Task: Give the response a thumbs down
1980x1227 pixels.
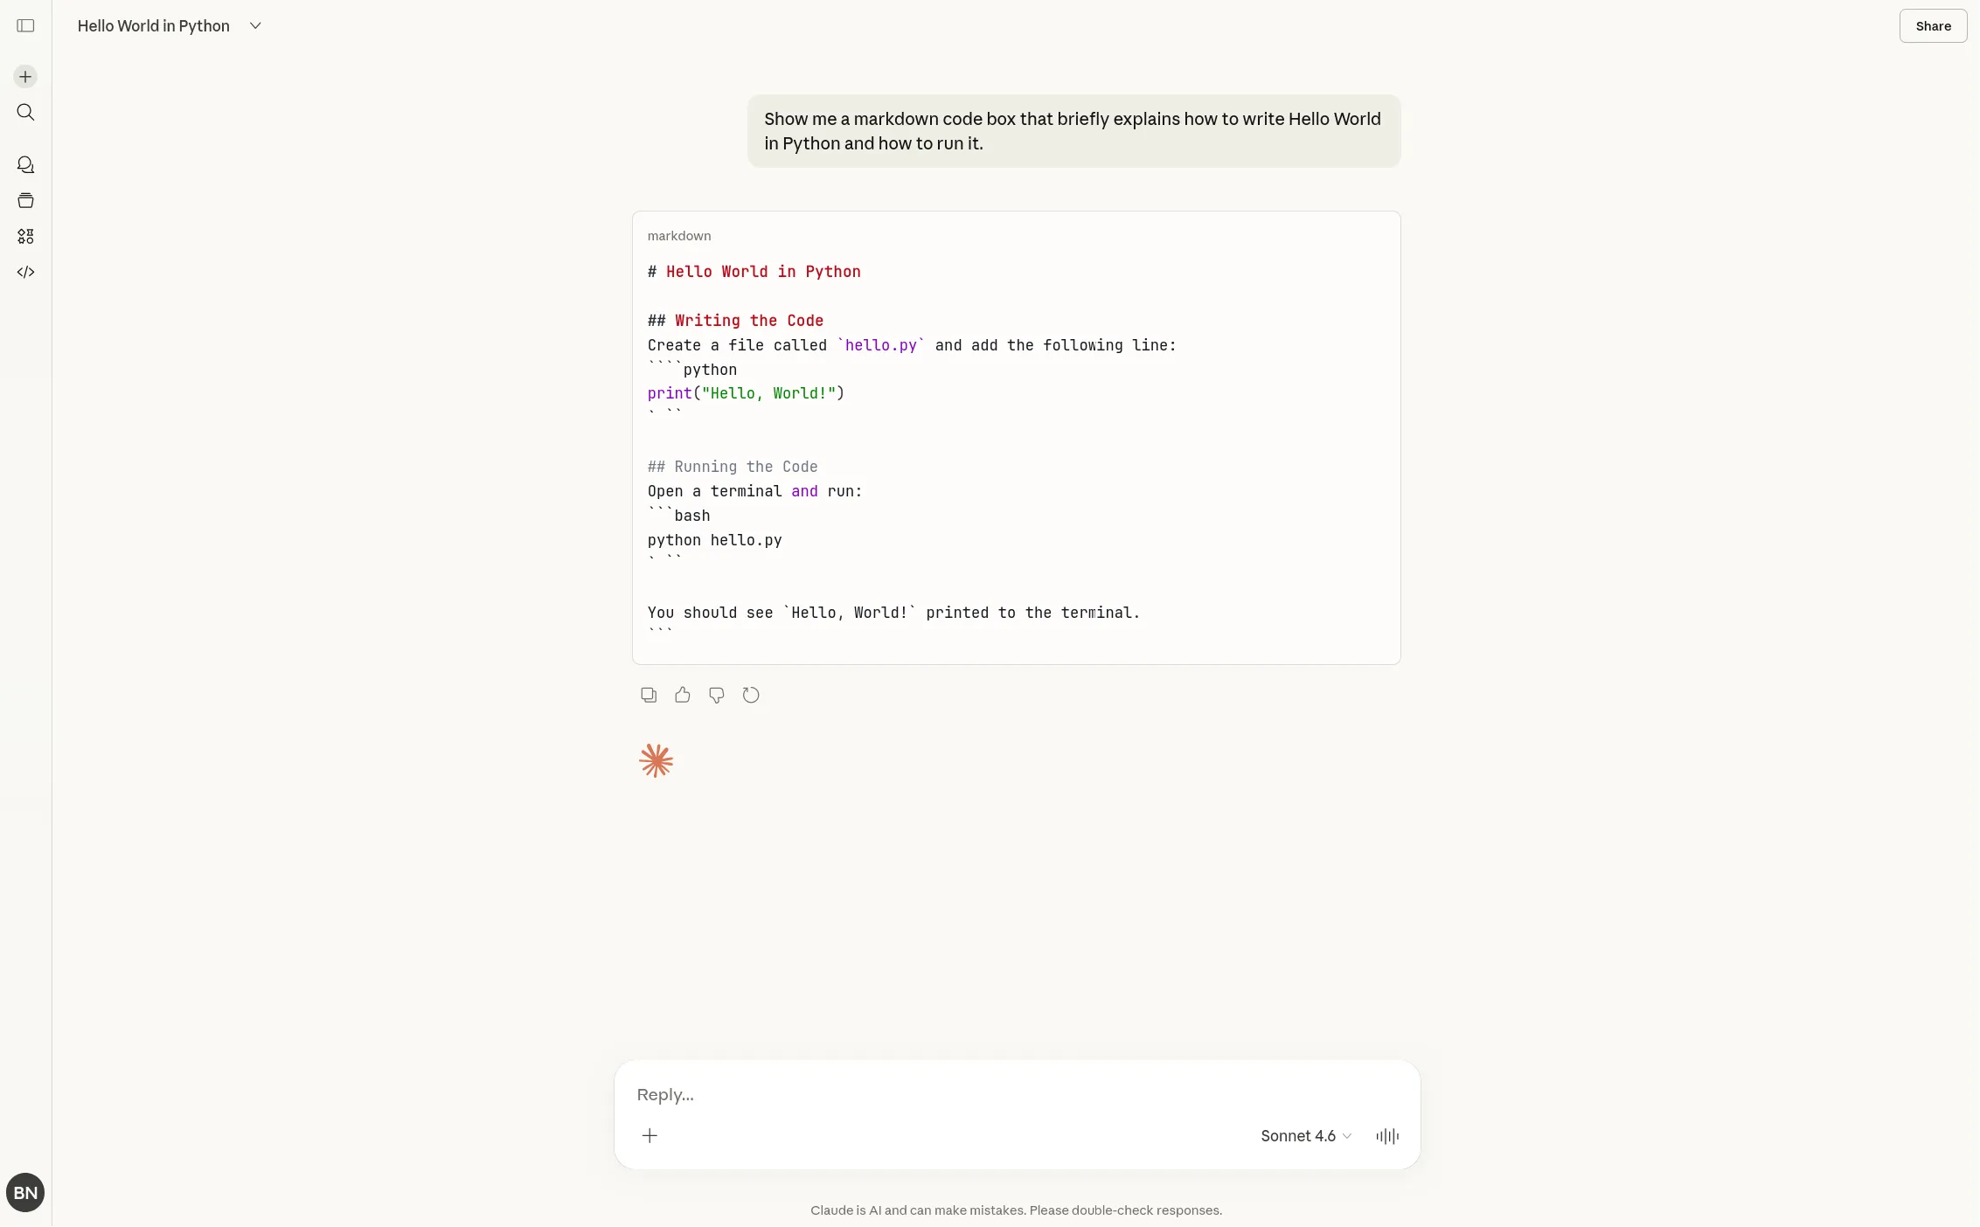Action: [716, 694]
